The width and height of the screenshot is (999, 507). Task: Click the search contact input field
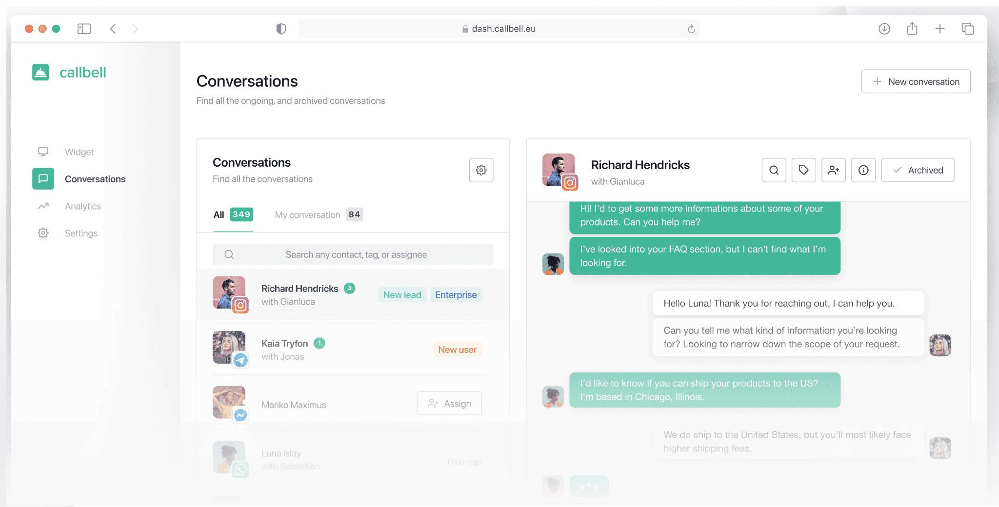click(355, 254)
